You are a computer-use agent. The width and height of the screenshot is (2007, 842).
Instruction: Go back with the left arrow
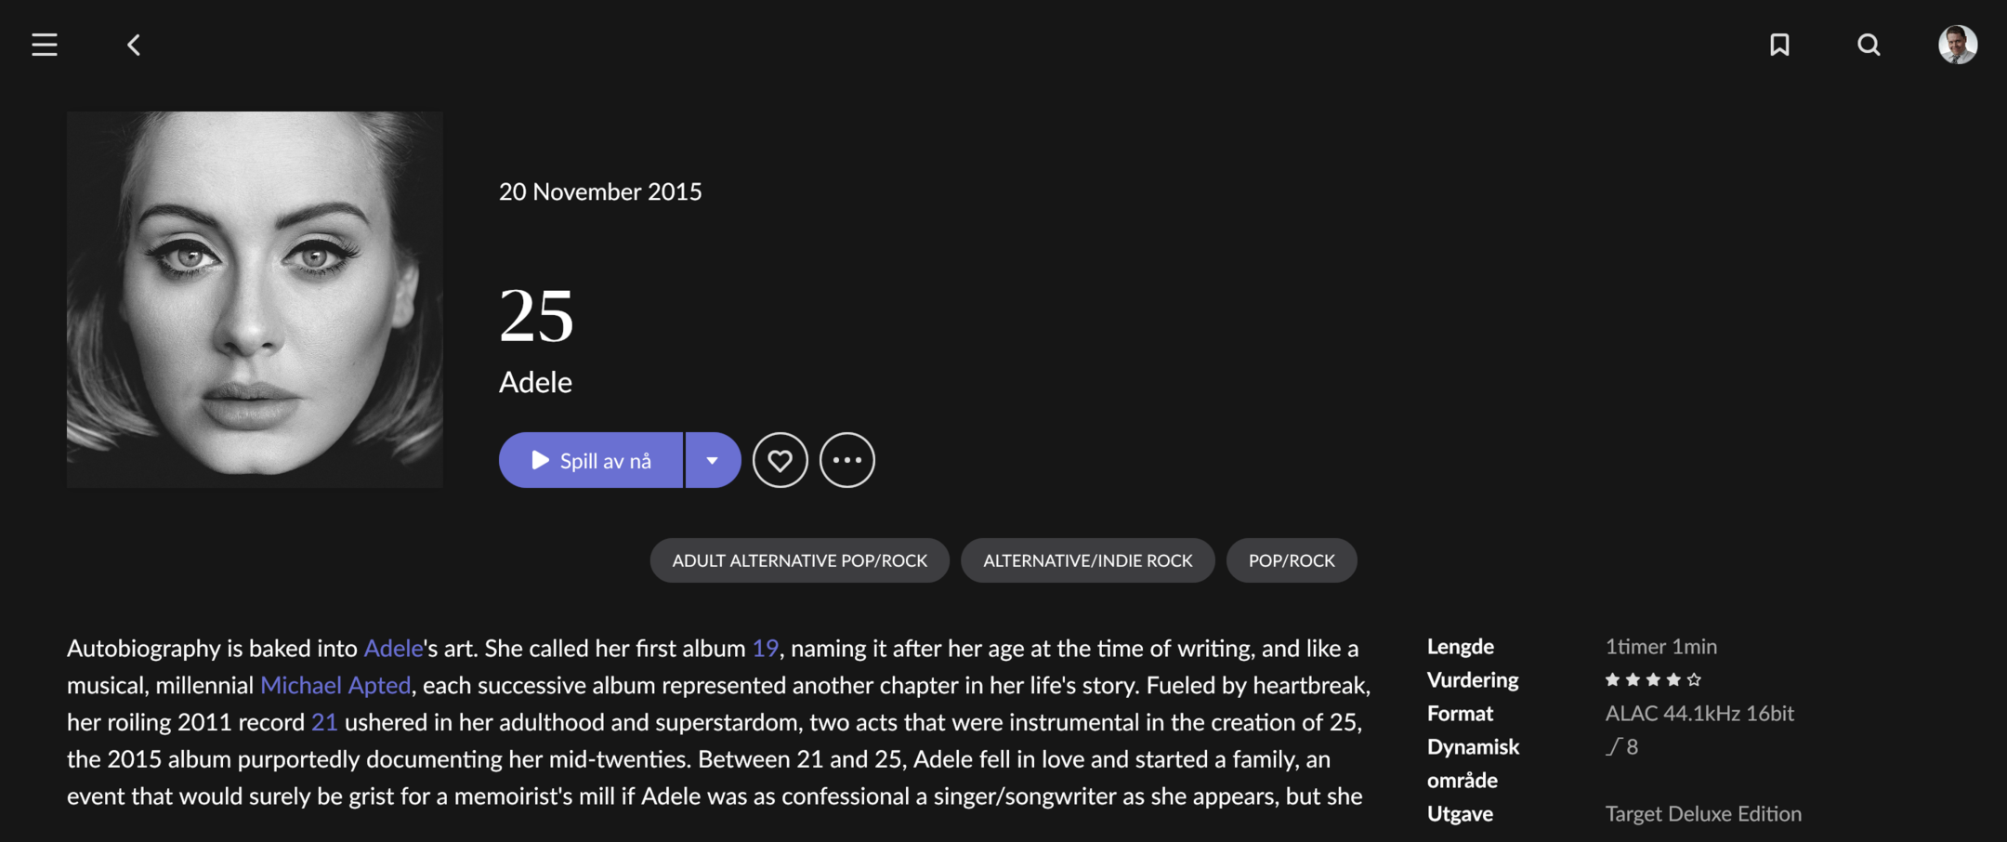(x=134, y=45)
